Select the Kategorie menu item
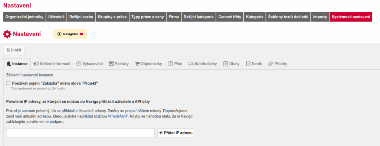 pyautogui.click(x=255, y=17)
